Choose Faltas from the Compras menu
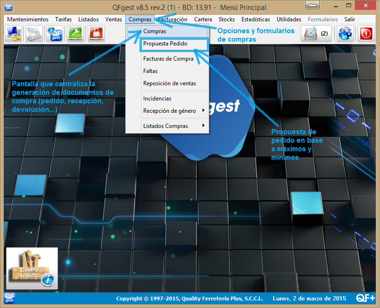Screen dimensions: 380x308 tap(167, 71)
